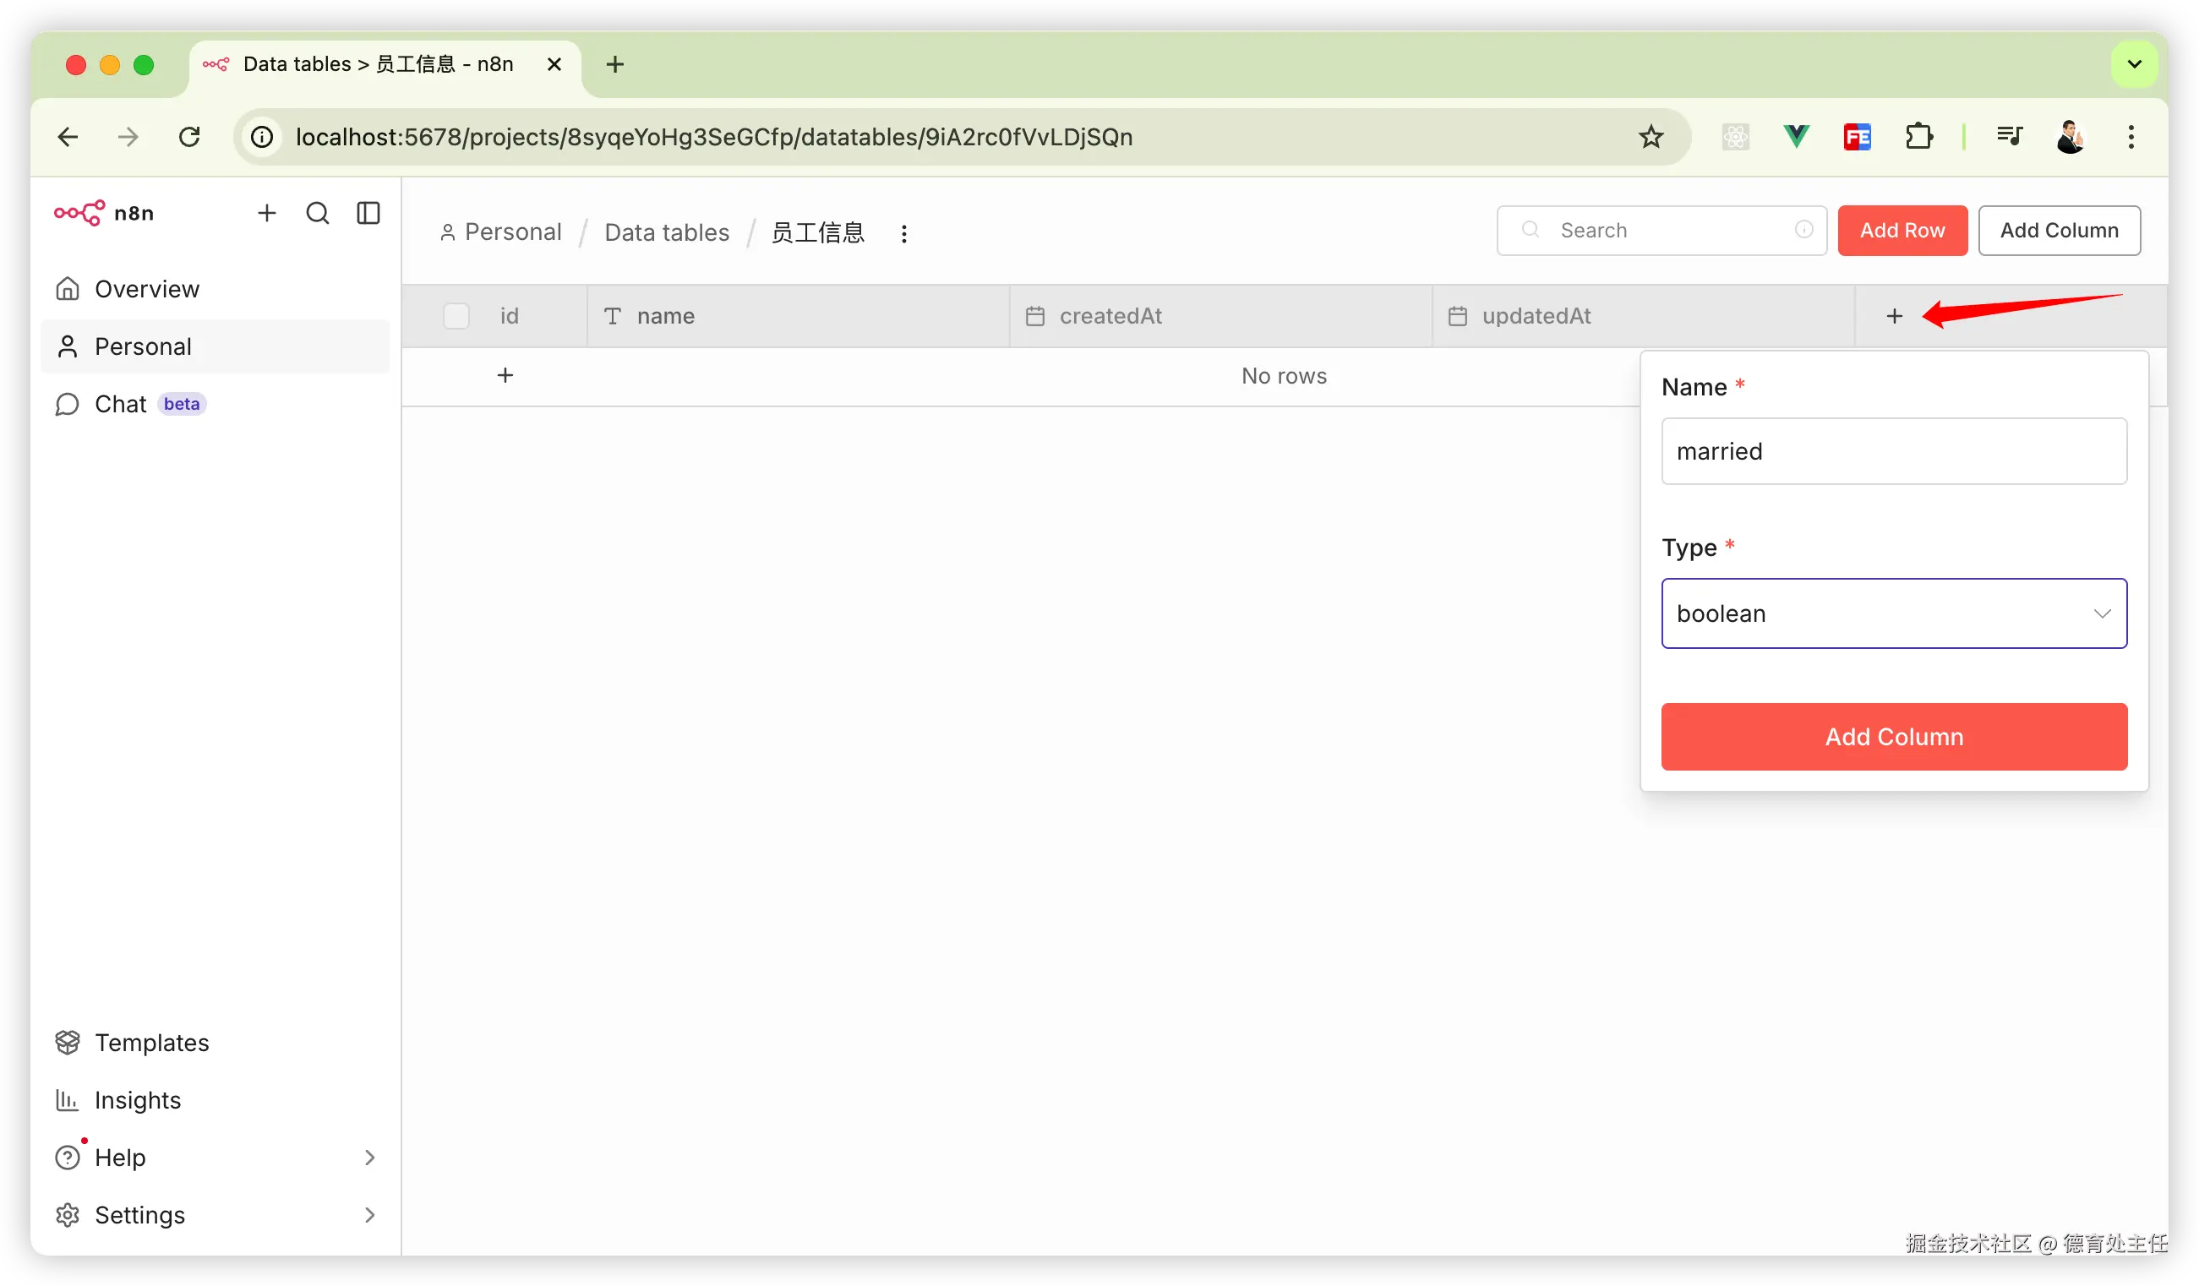The height and width of the screenshot is (1286, 2199).
Task: Open the three-dot menu beside 员工信息
Action: 904,233
